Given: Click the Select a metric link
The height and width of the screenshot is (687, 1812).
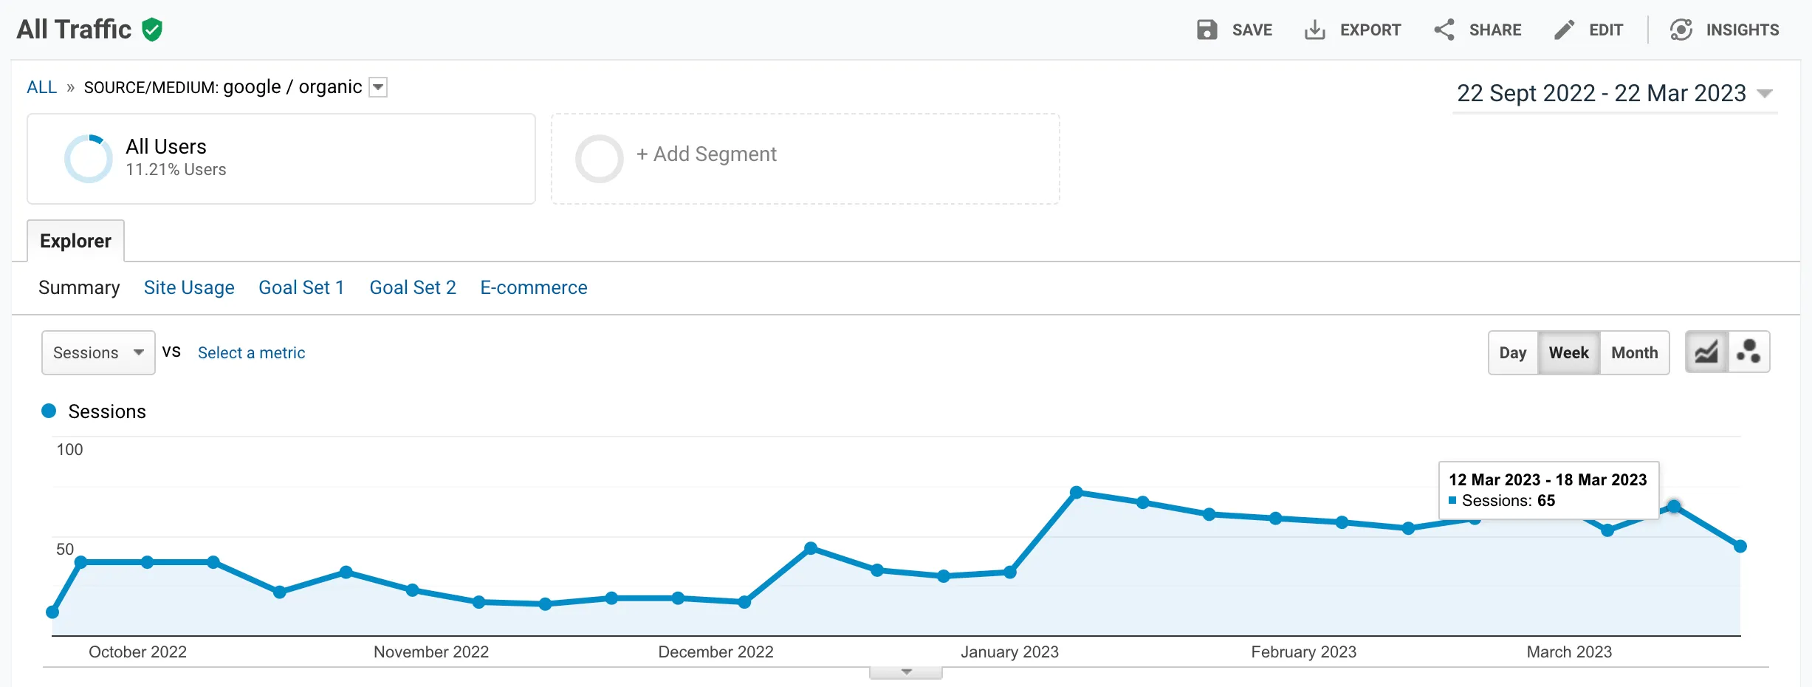Looking at the screenshot, I should 251,353.
